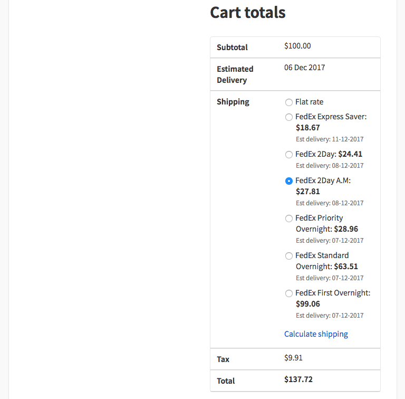The image size is (405, 399).
Task: Choose FedEx Standard Overnight radio button
Action: pyautogui.click(x=289, y=256)
